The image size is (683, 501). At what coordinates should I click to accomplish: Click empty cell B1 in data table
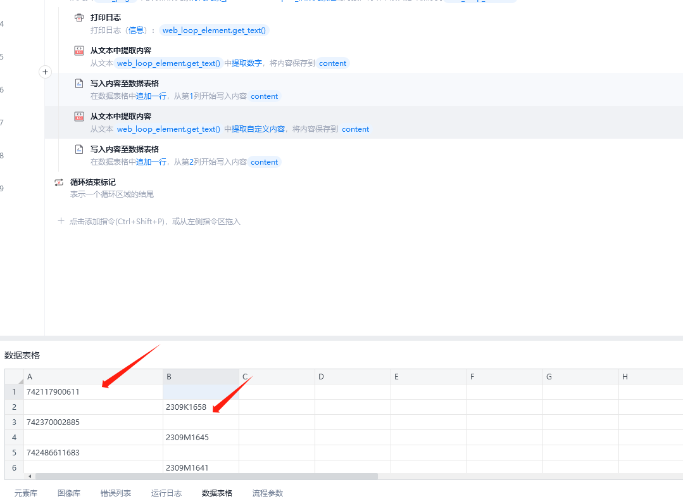[x=201, y=391]
